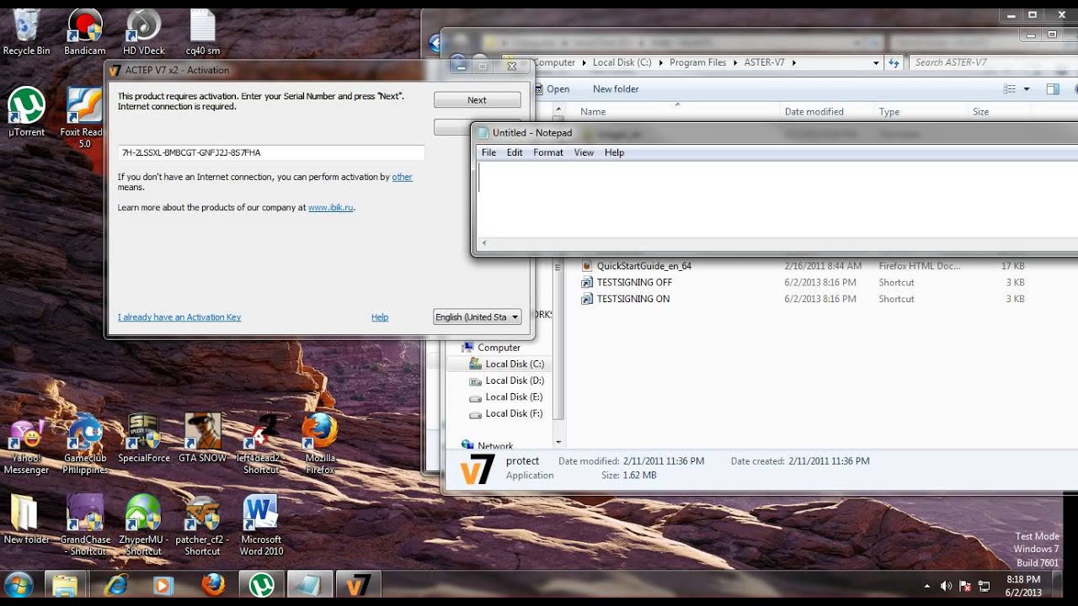Open the Gameclub Philippines desktop icon
Viewport: 1078px width, 606px height.
pyautogui.click(x=85, y=444)
